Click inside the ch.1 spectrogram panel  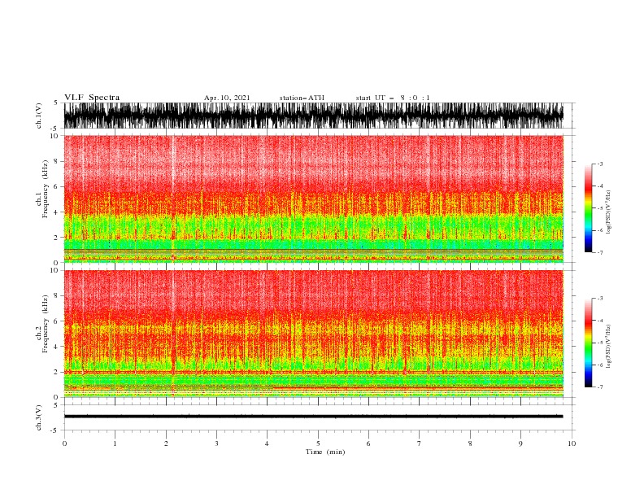(x=313, y=199)
